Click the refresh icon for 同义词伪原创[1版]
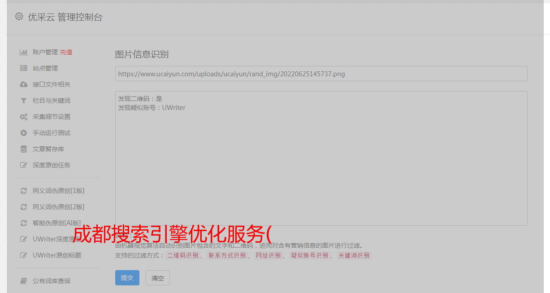 coord(24,191)
